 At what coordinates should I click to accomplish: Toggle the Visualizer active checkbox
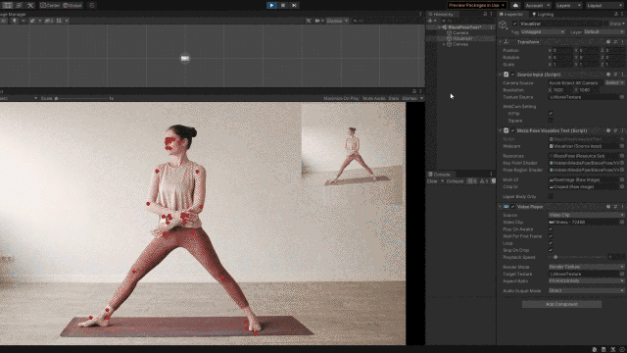514,24
